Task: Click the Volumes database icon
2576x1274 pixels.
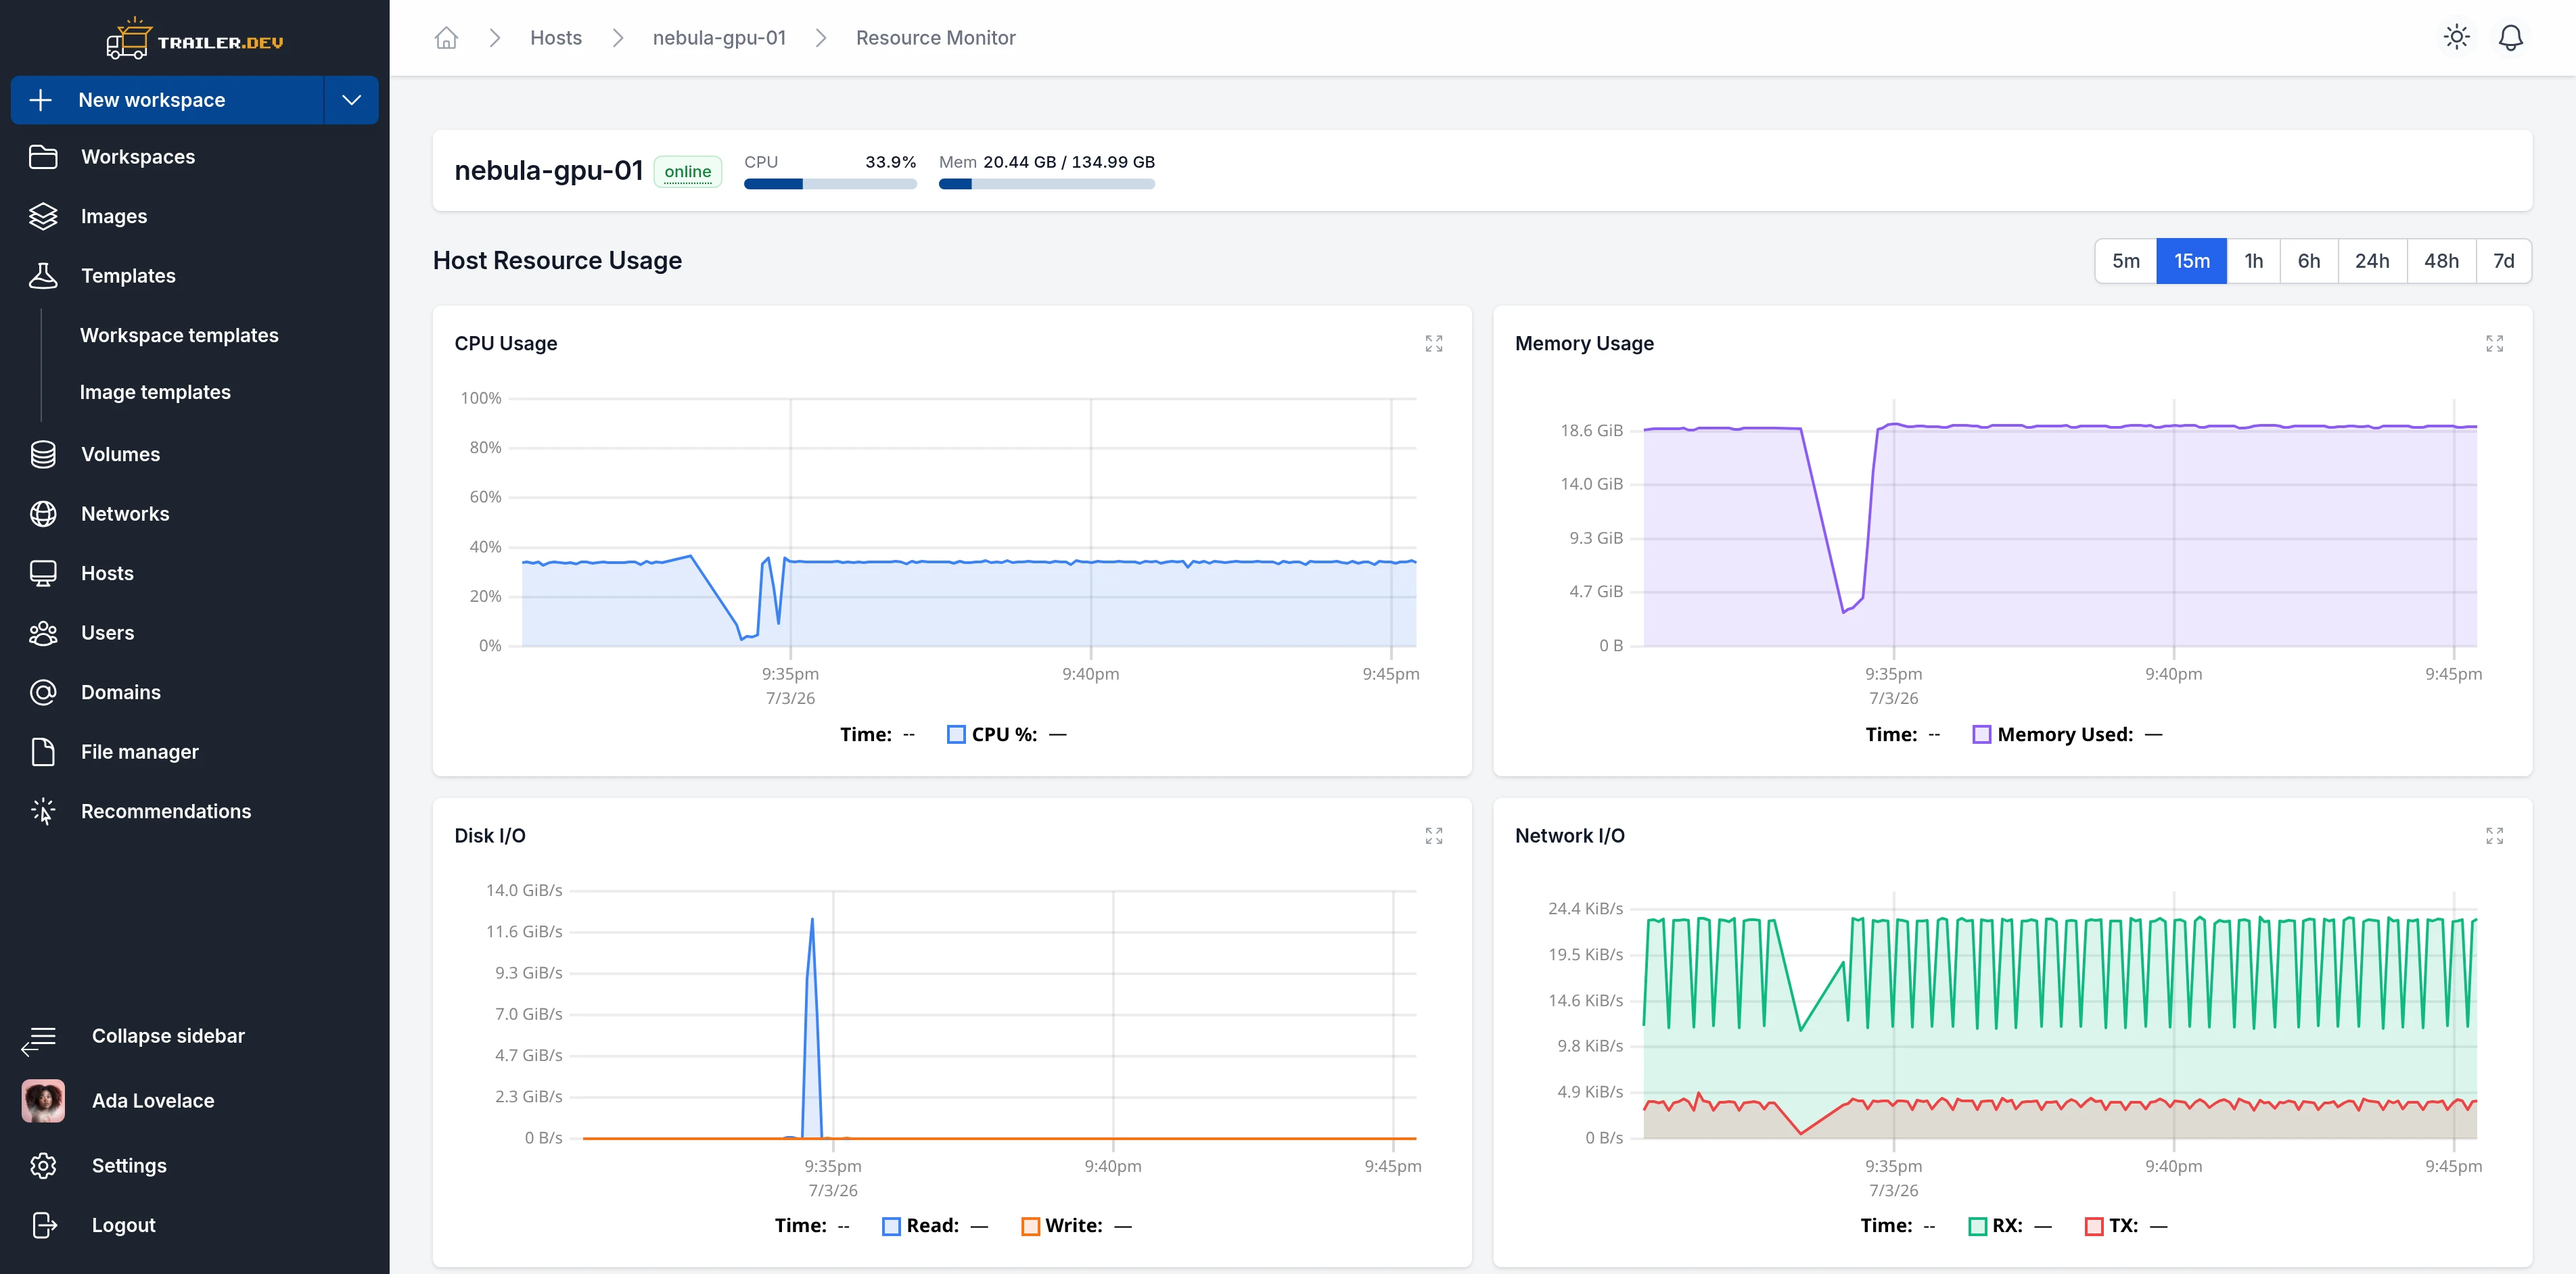Action: pos(43,454)
